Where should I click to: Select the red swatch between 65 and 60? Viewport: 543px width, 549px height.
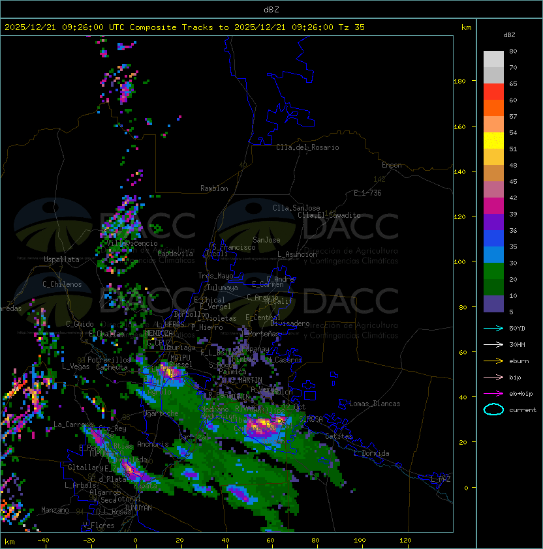[493, 92]
